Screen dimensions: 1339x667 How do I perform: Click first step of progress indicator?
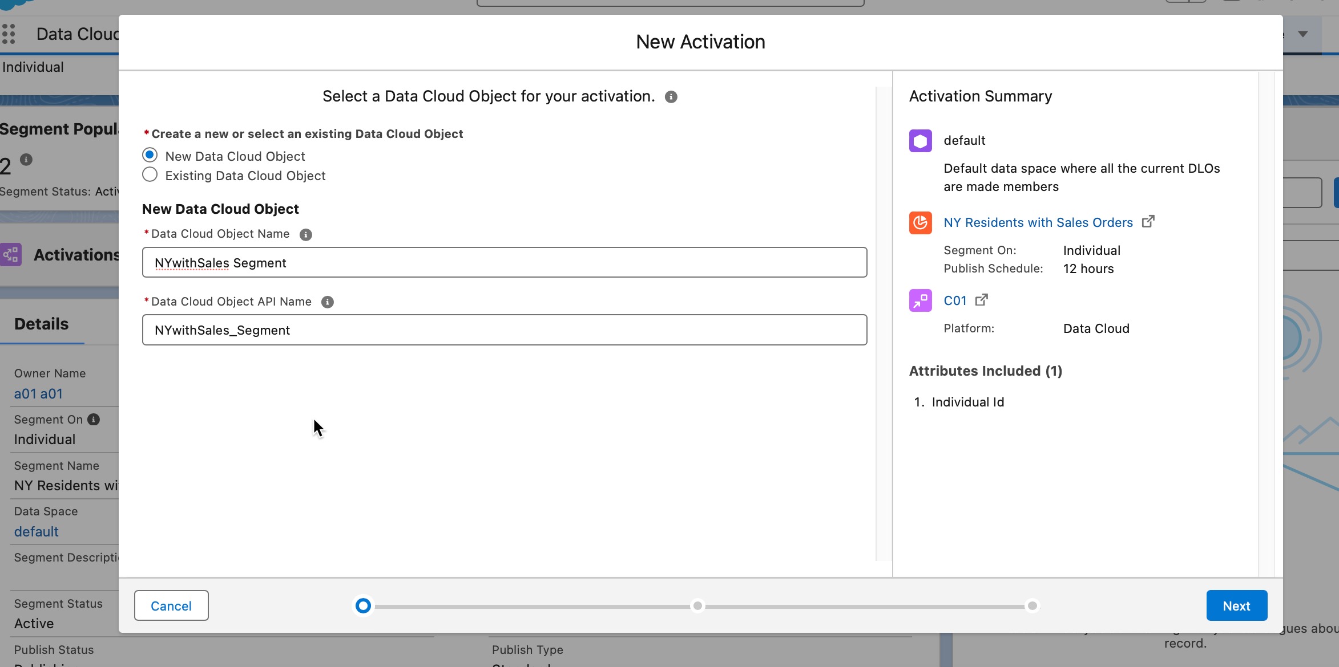click(363, 605)
